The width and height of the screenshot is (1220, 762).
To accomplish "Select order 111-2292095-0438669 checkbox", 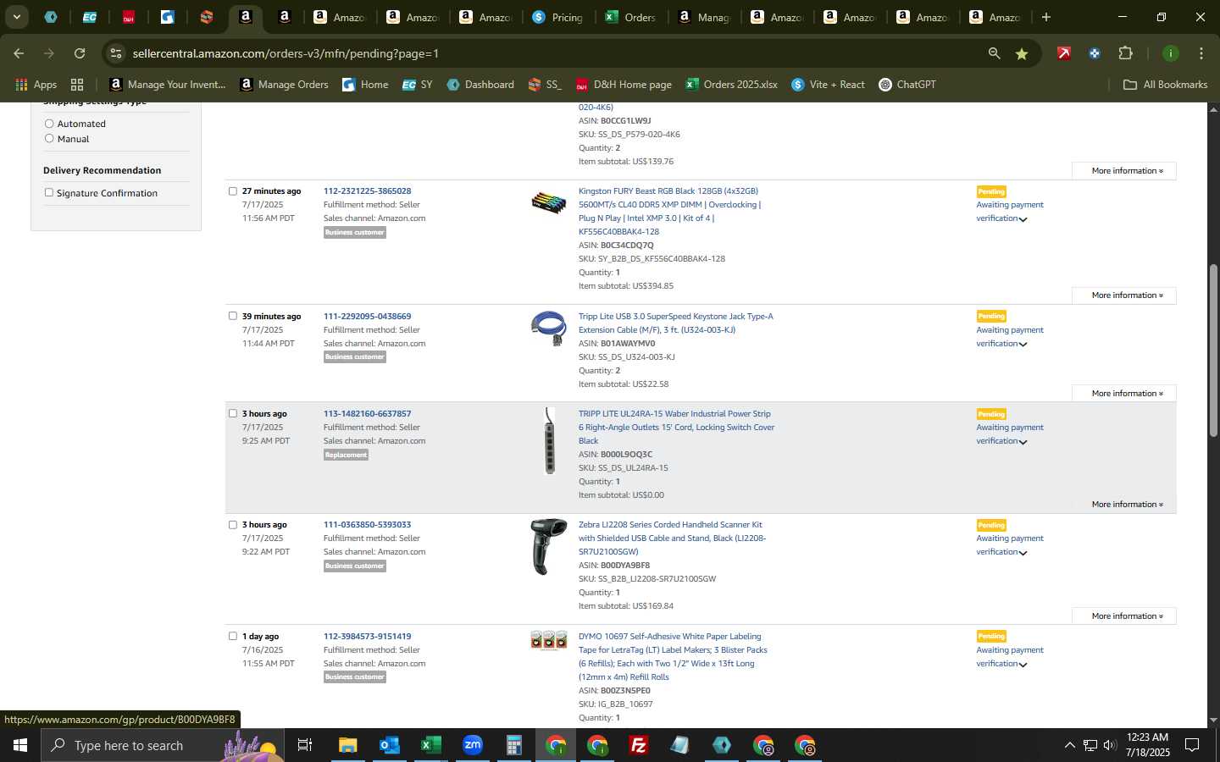I will (x=233, y=316).
